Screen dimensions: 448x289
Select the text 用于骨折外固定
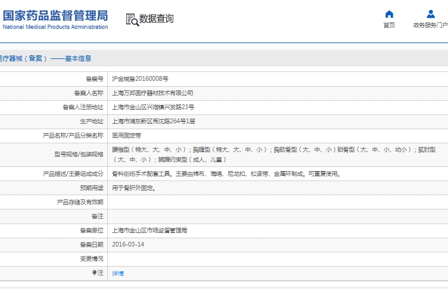click(134, 188)
